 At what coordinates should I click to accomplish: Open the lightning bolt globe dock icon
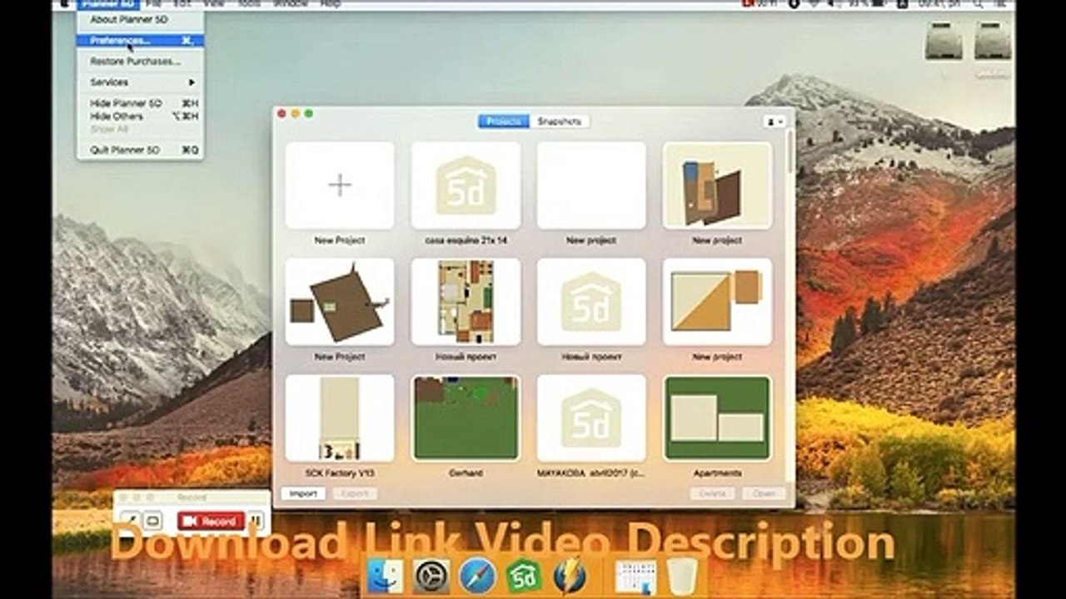(570, 576)
